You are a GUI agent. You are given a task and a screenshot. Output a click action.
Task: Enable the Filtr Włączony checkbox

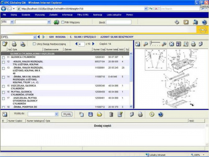[63, 22]
